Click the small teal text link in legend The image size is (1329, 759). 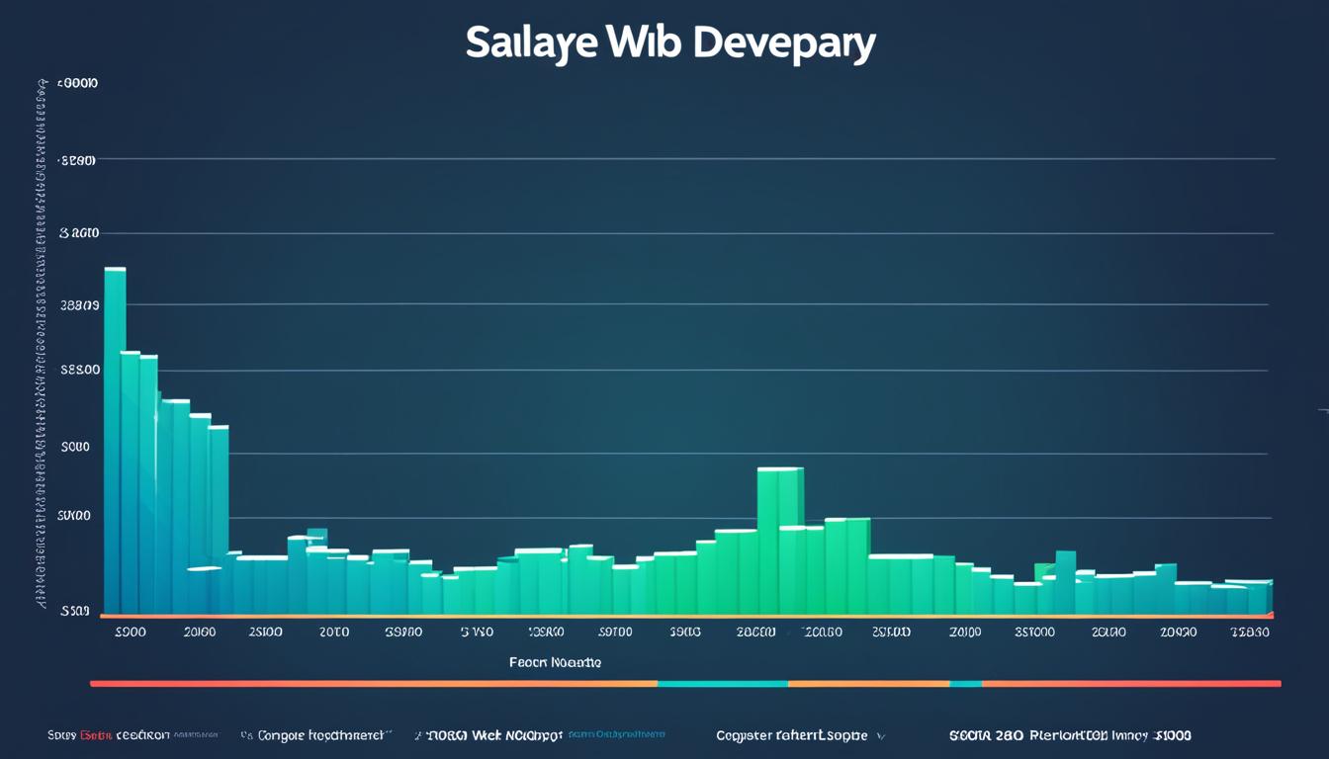[x=616, y=735]
